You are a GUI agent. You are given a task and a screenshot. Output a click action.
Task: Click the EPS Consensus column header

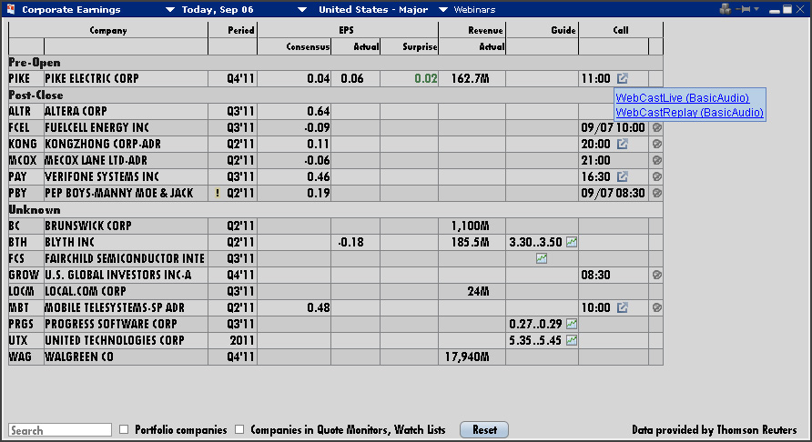pos(308,46)
